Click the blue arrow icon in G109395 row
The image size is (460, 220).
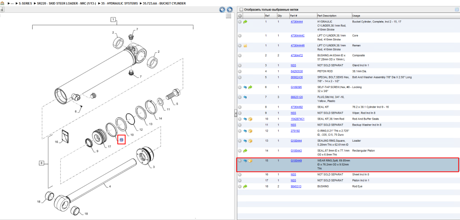[245, 87]
